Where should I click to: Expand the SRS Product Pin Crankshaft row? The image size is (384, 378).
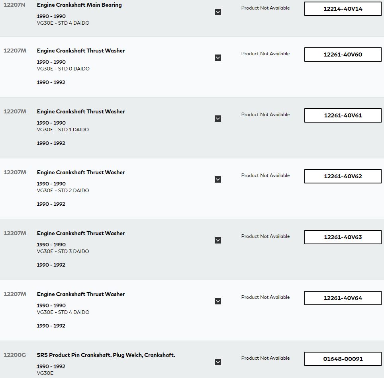(218, 362)
